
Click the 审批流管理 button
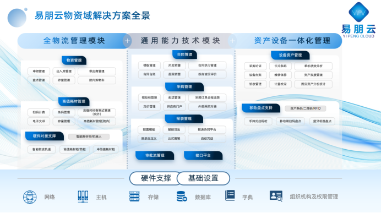click(155, 155)
